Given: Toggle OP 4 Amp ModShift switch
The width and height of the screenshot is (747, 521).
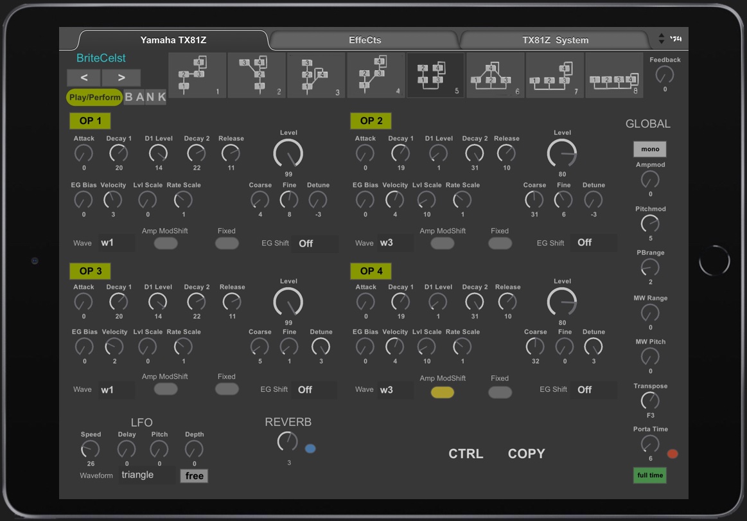Looking at the screenshot, I should 442,393.
